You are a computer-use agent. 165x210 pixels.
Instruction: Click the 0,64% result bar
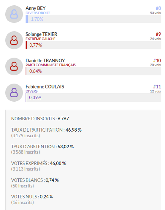point(93,71)
